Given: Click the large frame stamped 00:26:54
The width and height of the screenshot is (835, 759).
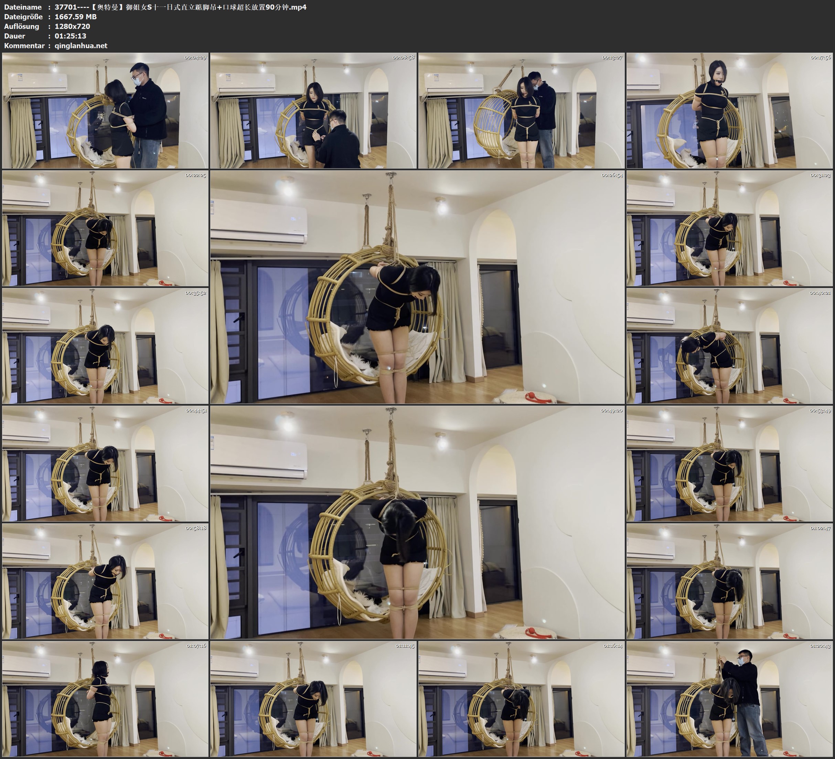Looking at the screenshot, I should 417,287.
